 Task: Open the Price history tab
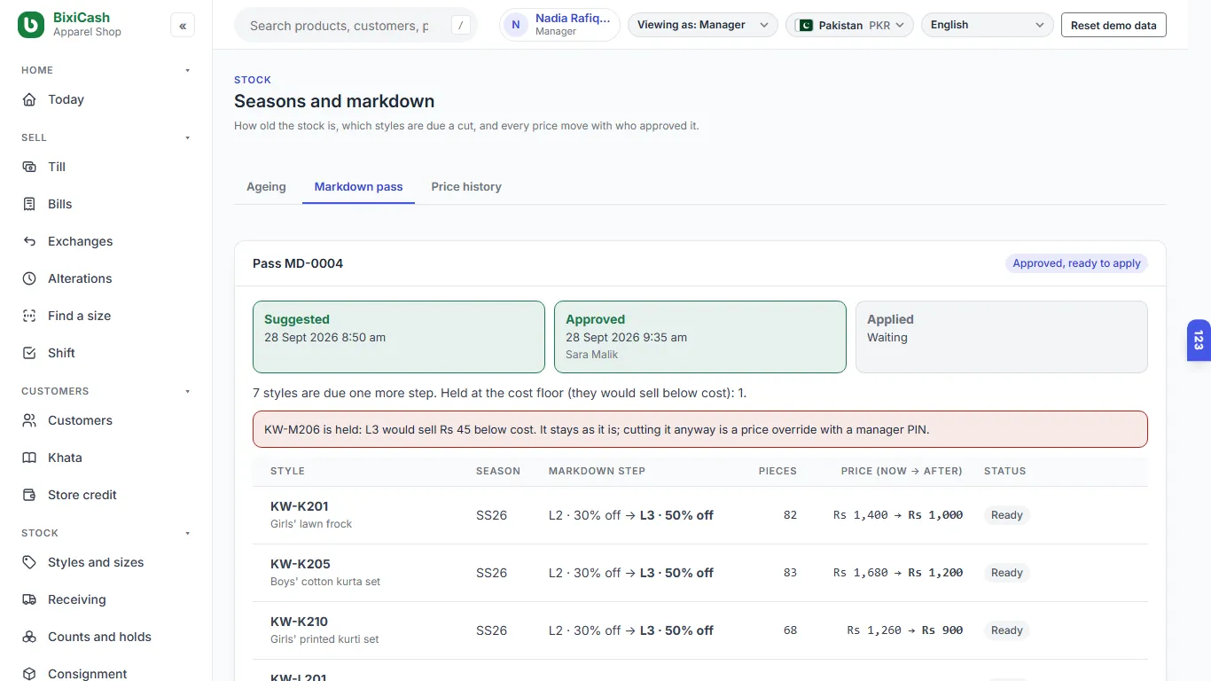tap(466, 186)
